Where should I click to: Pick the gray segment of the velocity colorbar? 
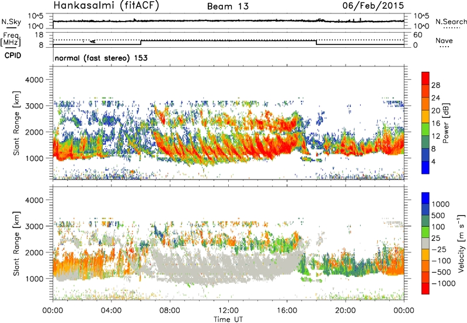click(426, 243)
